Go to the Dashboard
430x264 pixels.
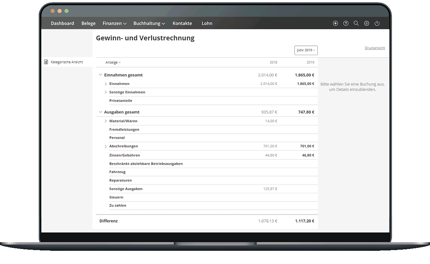[62, 23]
